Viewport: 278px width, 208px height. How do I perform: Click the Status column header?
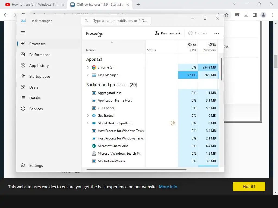point(162,47)
